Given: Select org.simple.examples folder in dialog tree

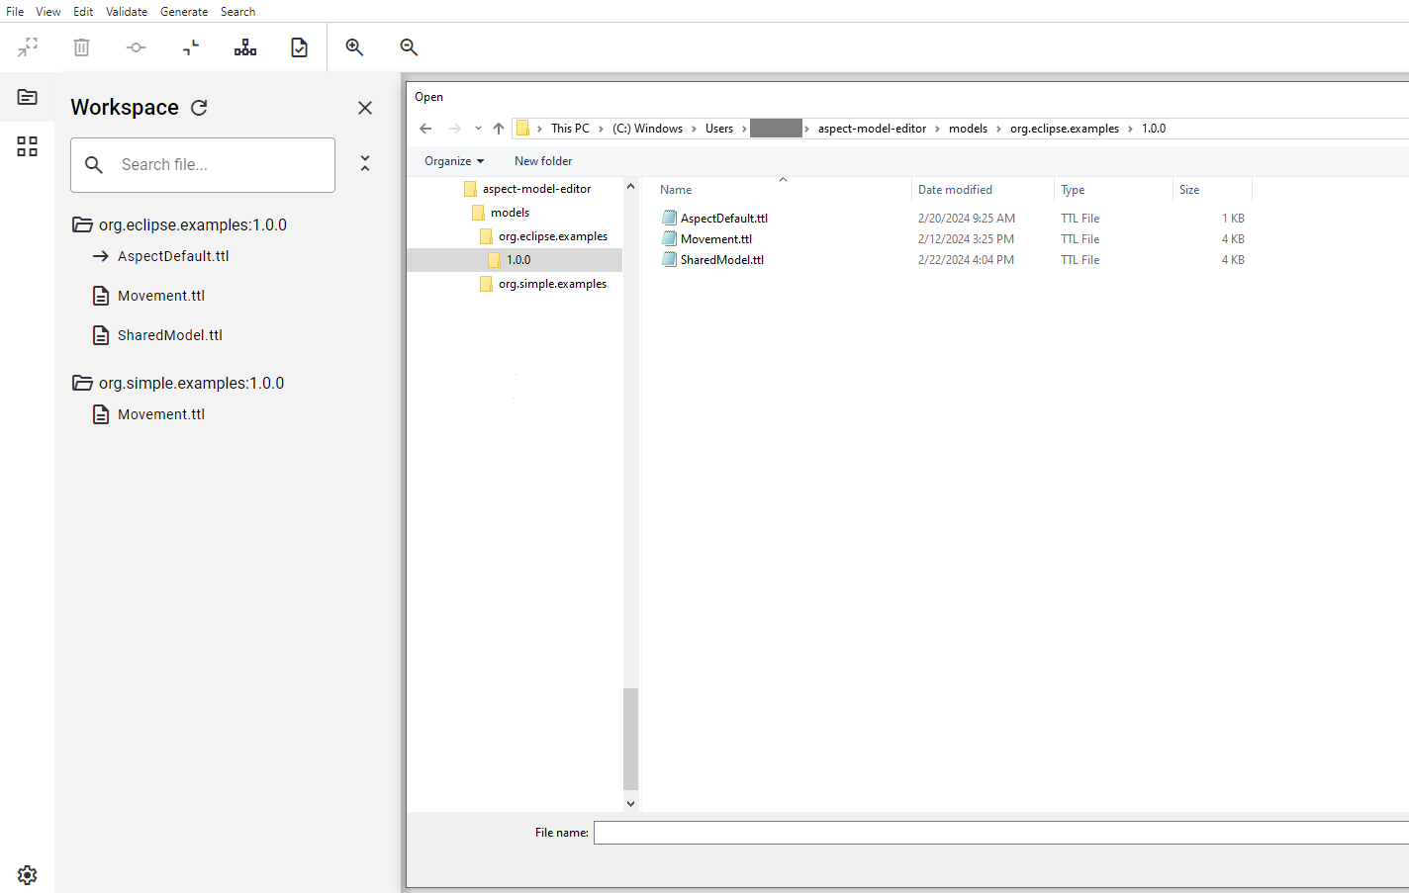Looking at the screenshot, I should click(x=552, y=284).
